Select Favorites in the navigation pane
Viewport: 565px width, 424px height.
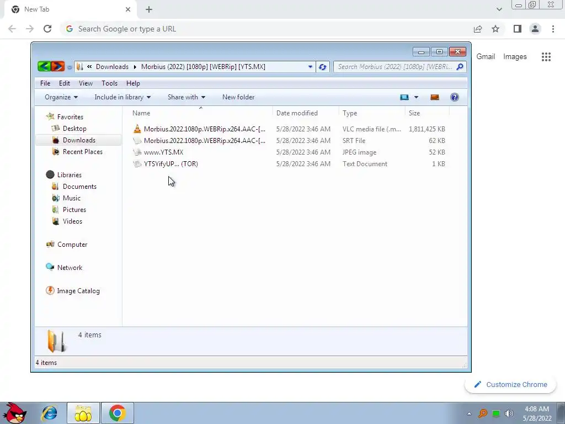[x=70, y=117]
